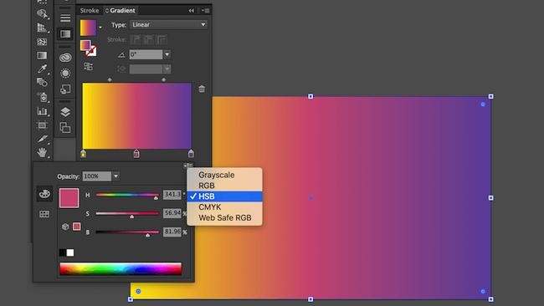Click the angle 0° input field

[x=146, y=54]
